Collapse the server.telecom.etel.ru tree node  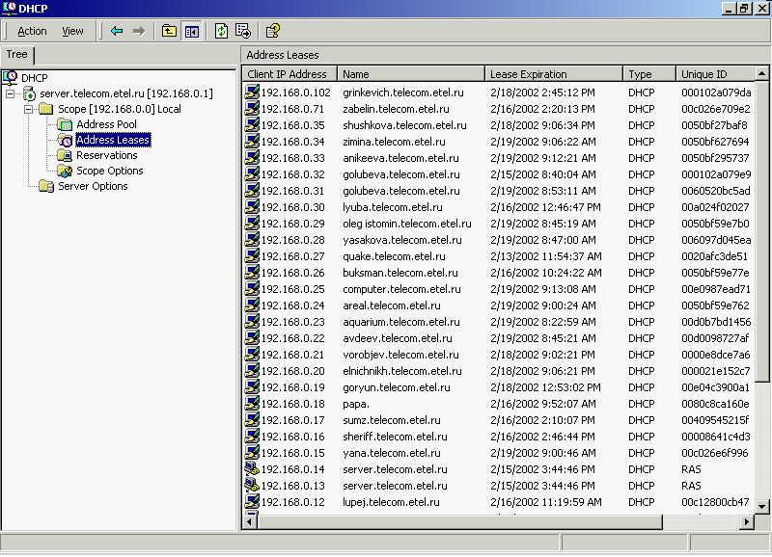click(x=11, y=93)
